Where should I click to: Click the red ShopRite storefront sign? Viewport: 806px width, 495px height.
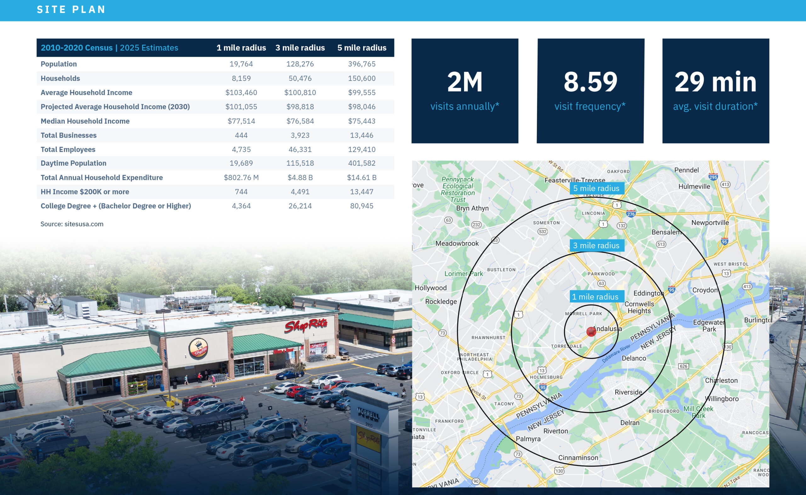(x=306, y=325)
